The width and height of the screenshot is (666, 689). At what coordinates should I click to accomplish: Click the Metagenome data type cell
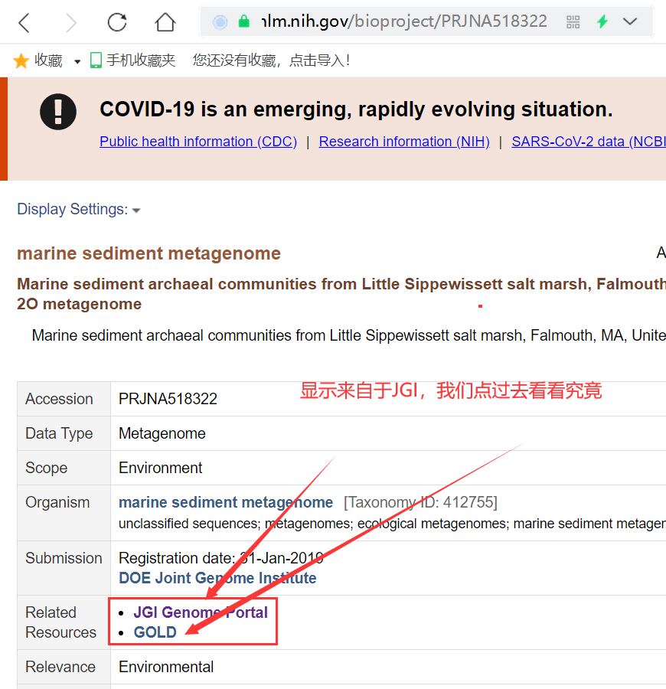pyautogui.click(x=162, y=433)
